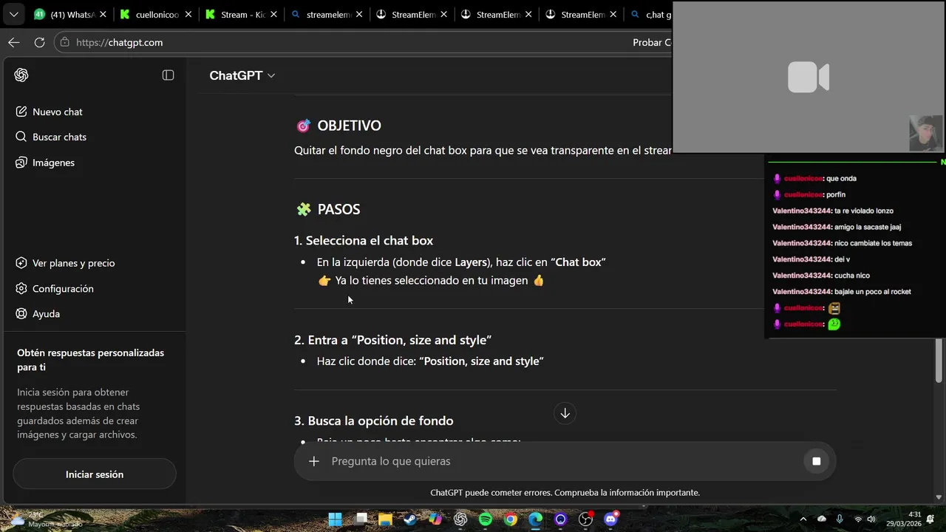Click the gear icon beside Configuración
Screen dimensions: 946x532
21,288
